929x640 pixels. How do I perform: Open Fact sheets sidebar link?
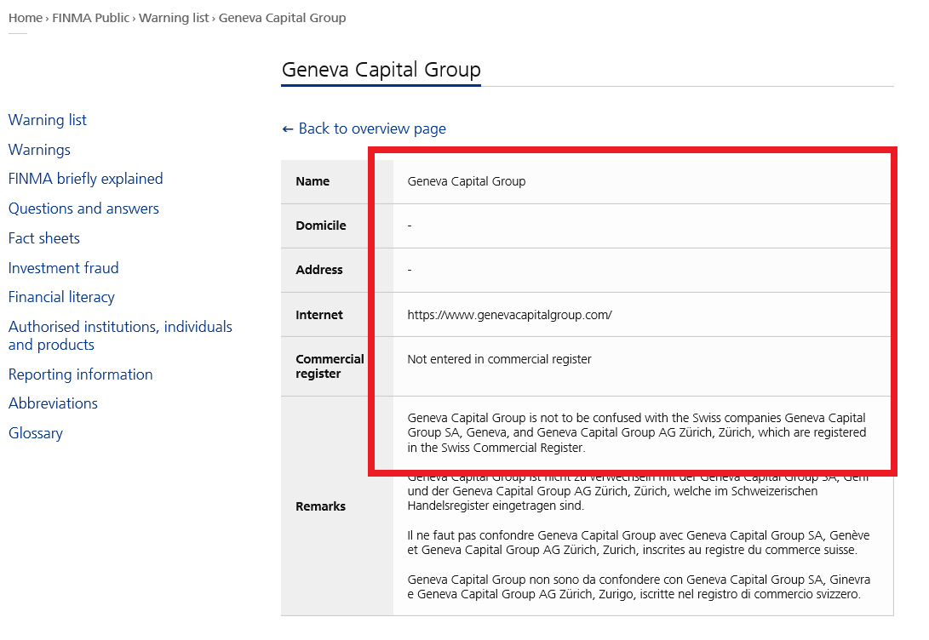(x=43, y=238)
